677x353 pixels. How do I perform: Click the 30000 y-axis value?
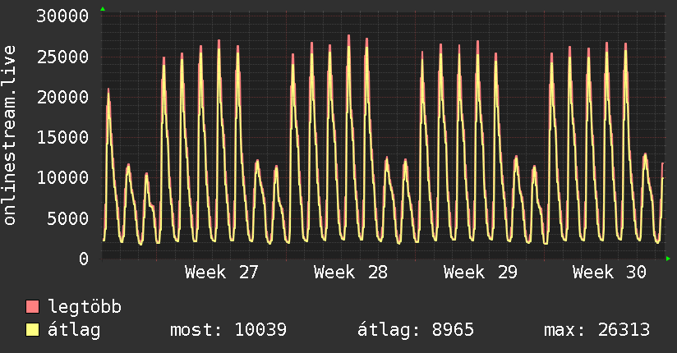pos(62,16)
